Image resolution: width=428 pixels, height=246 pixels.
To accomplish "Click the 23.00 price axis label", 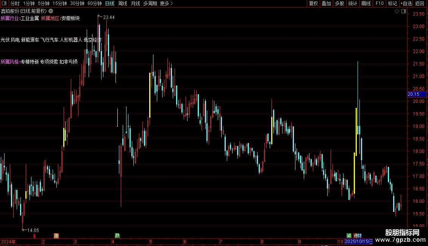I will click(419, 26).
